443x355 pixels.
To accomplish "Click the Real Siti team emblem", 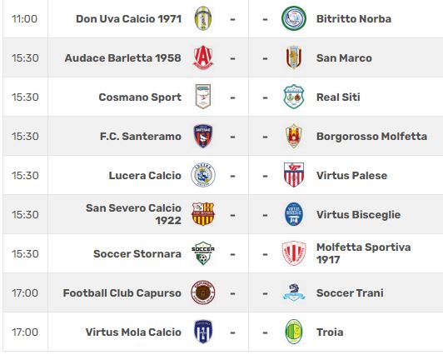I will click(294, 97).
